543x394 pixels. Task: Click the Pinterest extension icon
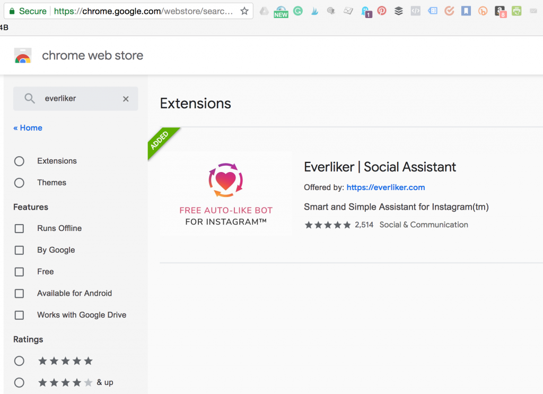(382, 11)
